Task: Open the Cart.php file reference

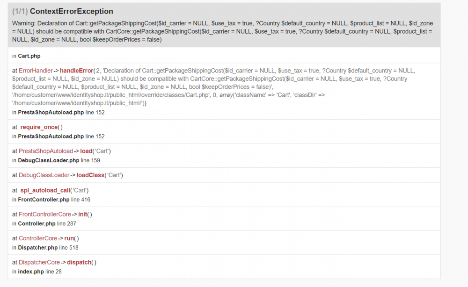Action: click(x=29, y=56)
